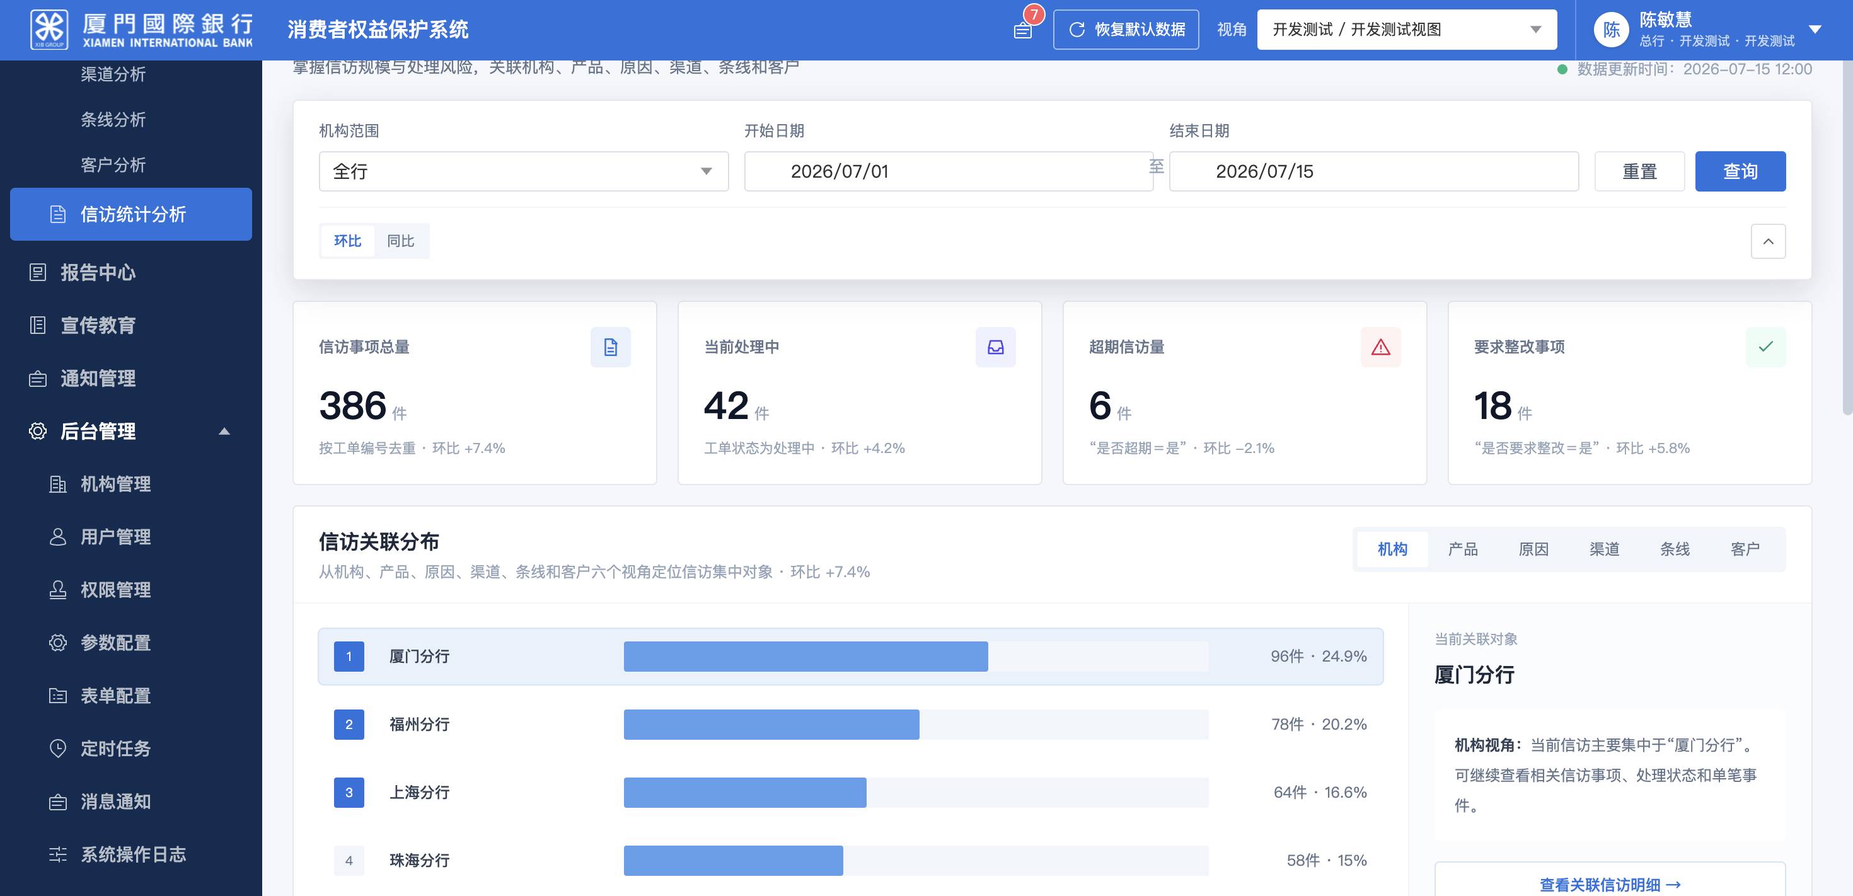Click the 通知管理 sidebar icon
Viewport: 1853px width, 896px height.
click(37, 378)
